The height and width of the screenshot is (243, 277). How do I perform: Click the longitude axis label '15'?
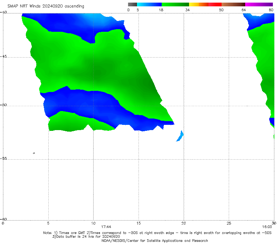coord(138,223)
